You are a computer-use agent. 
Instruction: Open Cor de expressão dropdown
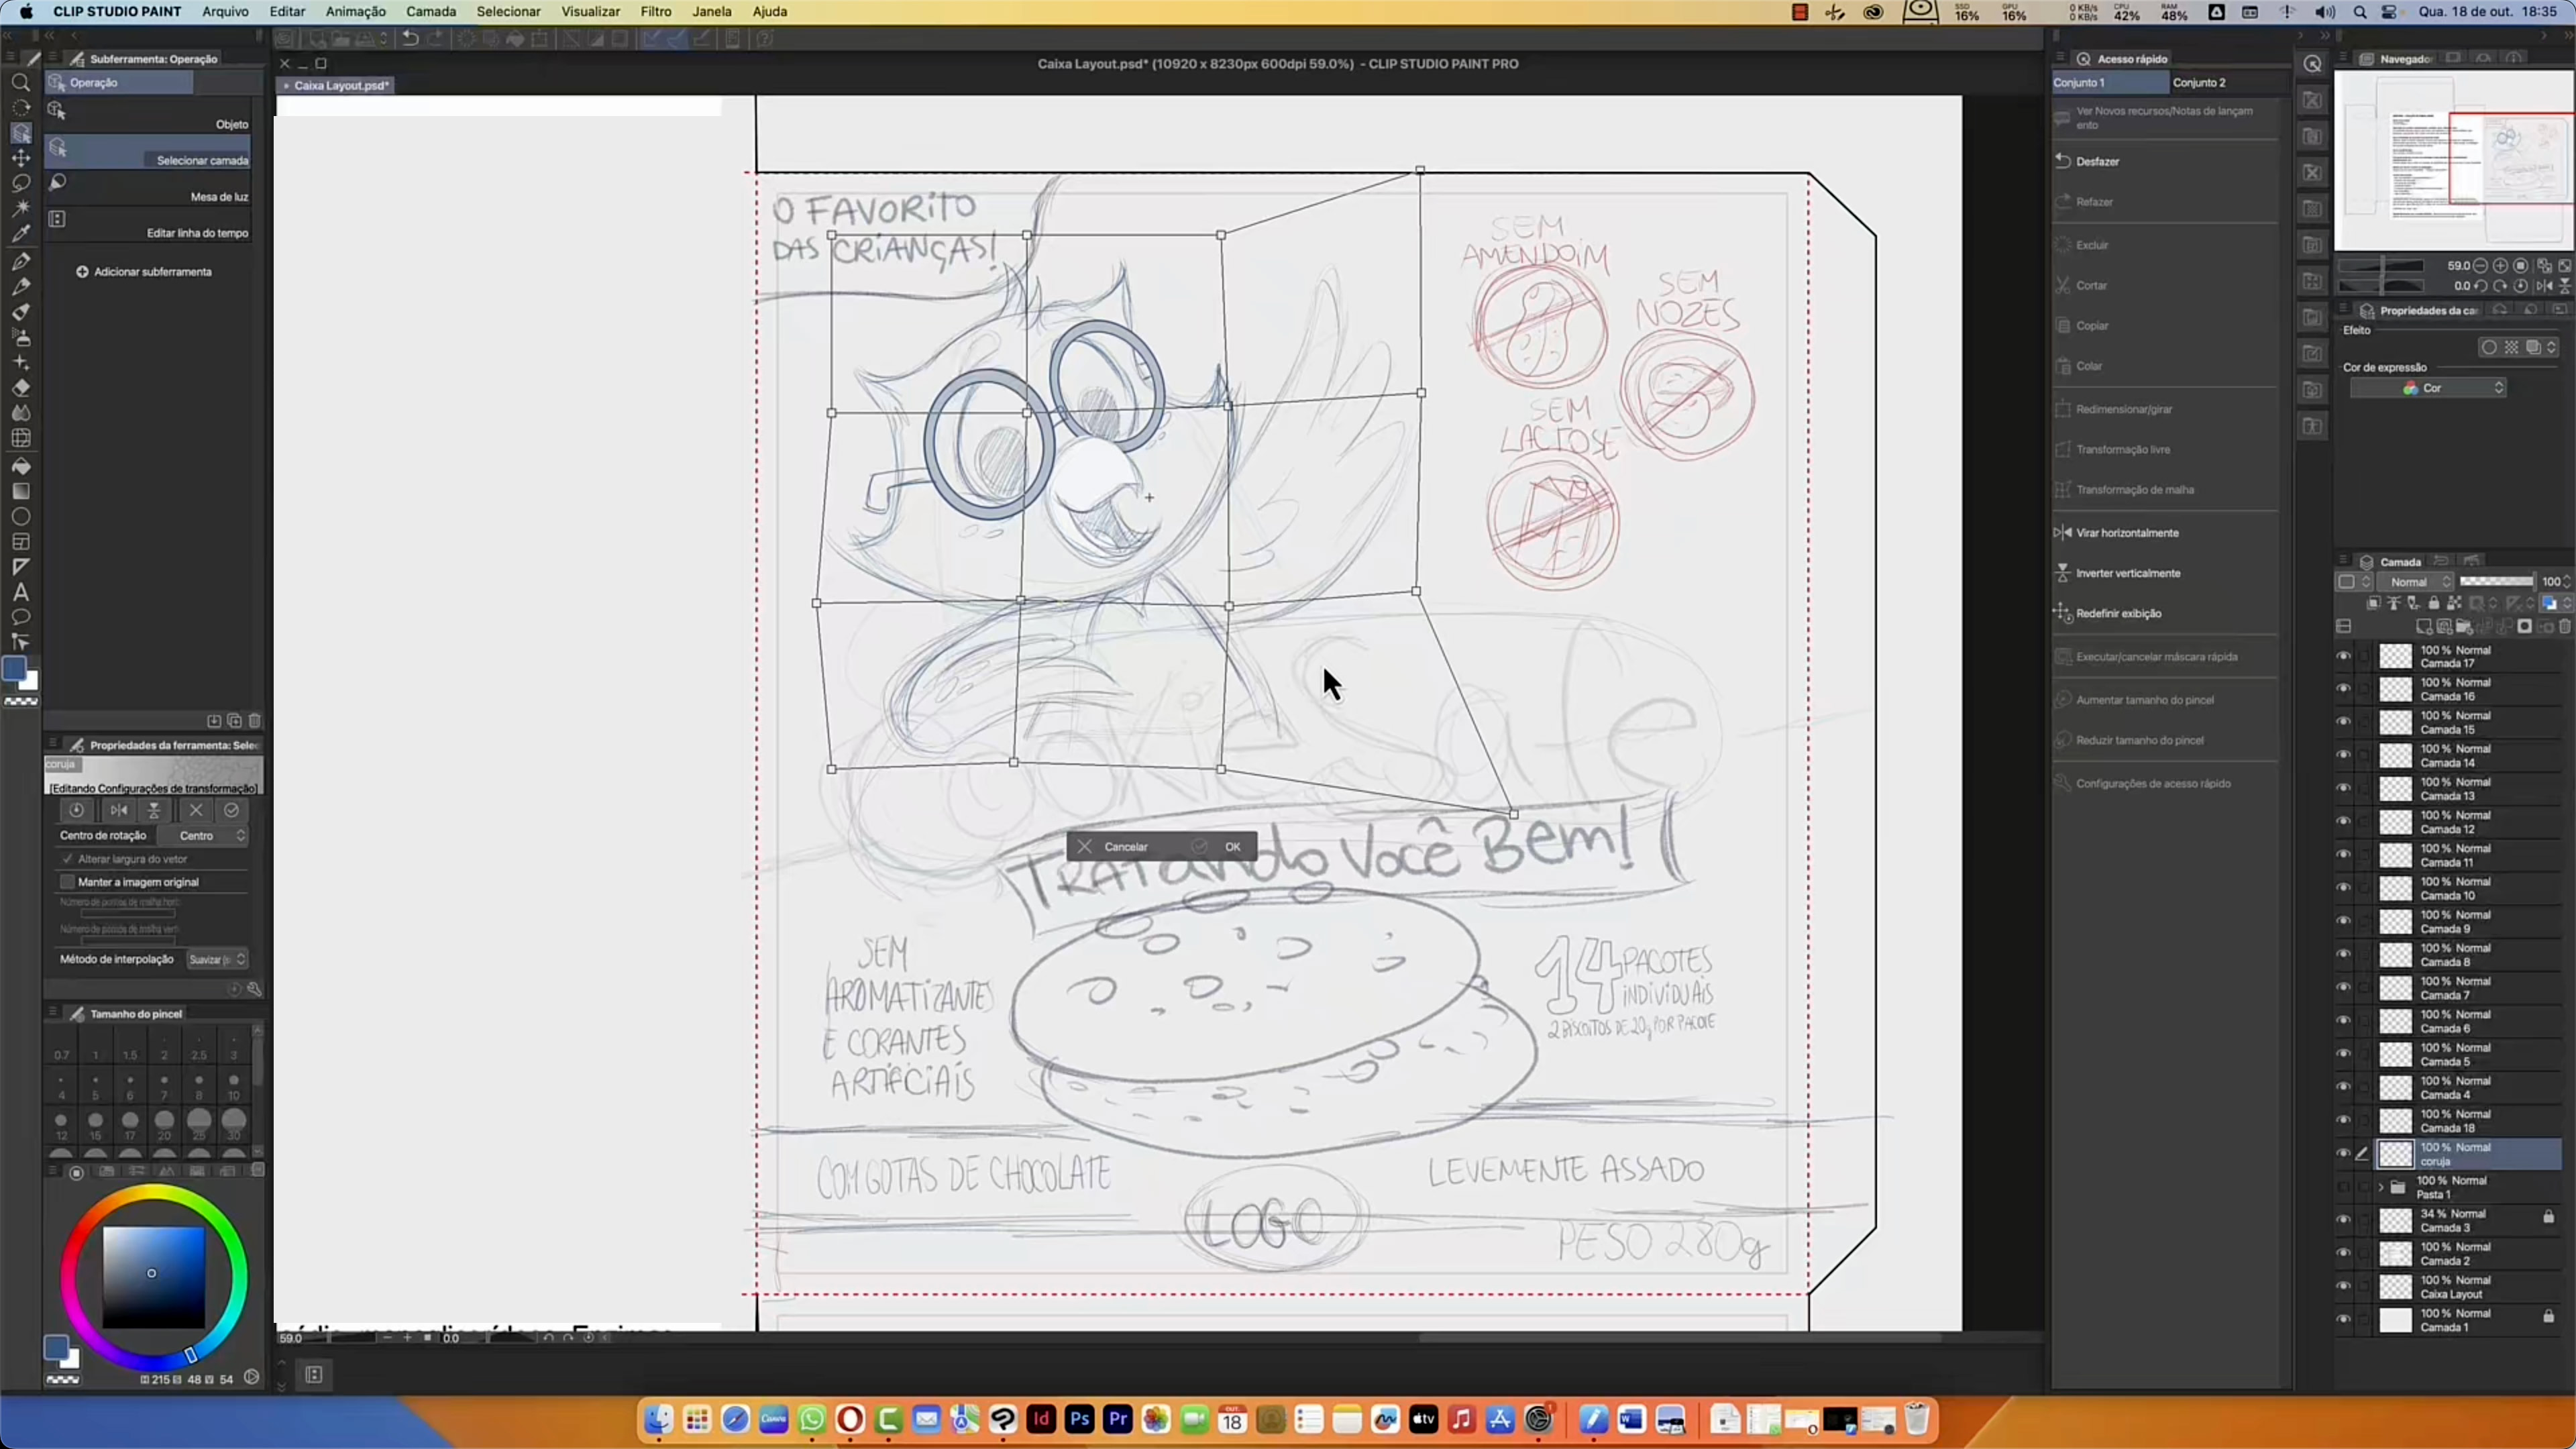pos(2427,388)
